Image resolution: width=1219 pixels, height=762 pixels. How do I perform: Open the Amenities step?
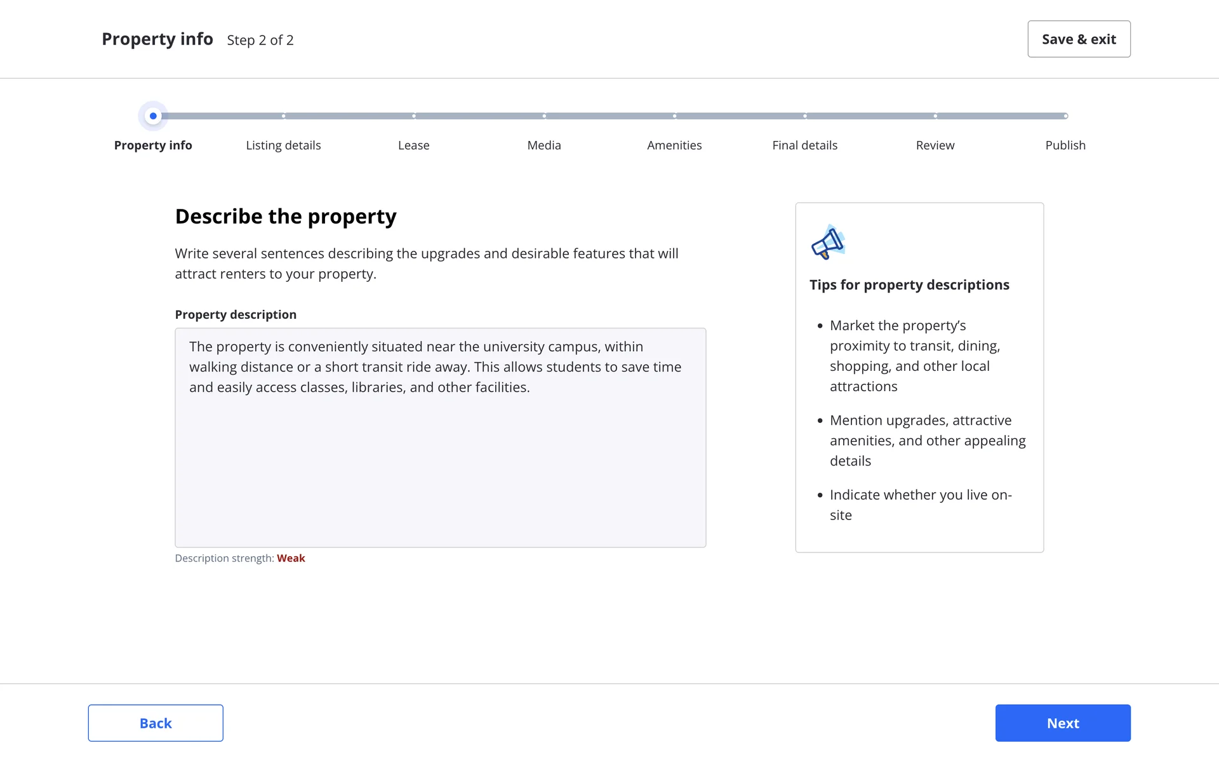pyautogui.click(x=674, y=145)
